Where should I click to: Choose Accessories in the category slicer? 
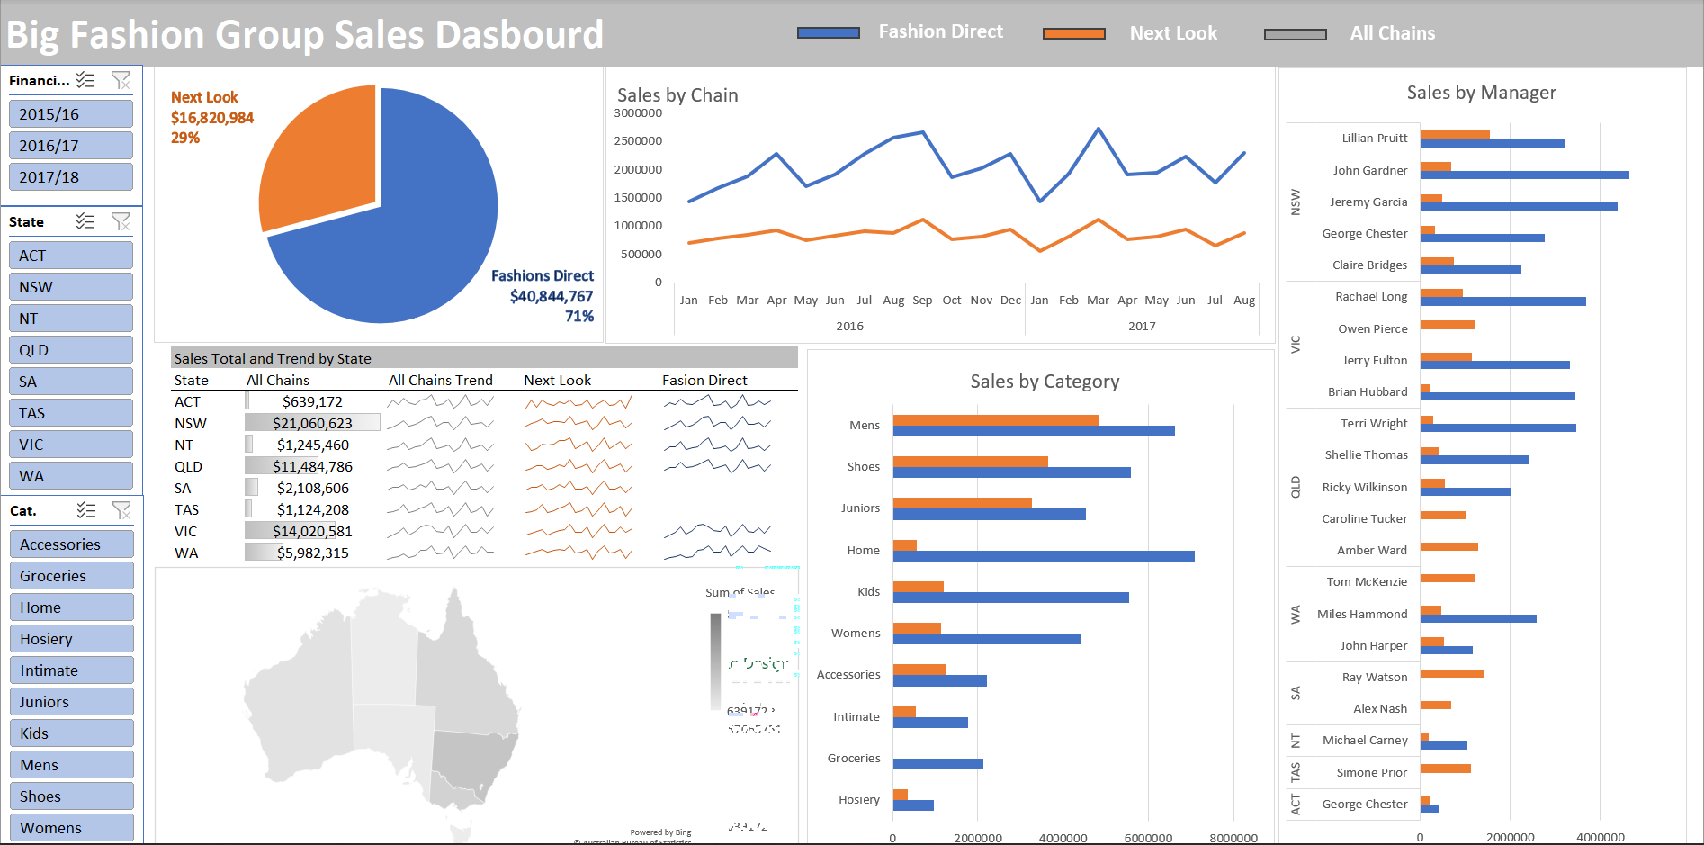point(72,544)
